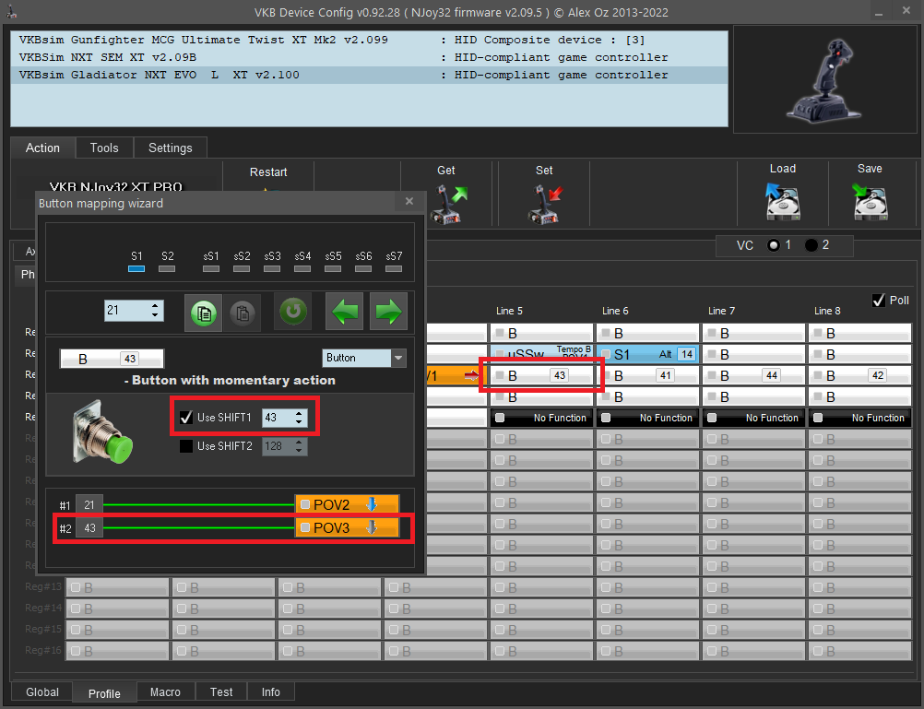Viewport: 924px width, 709px height.
Task: Switch to the Info tab
Action: point(271,691)
